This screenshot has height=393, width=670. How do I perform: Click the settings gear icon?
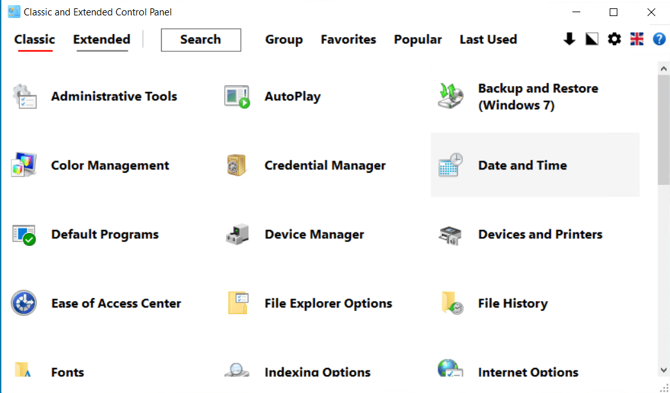[x=614, y=39]
